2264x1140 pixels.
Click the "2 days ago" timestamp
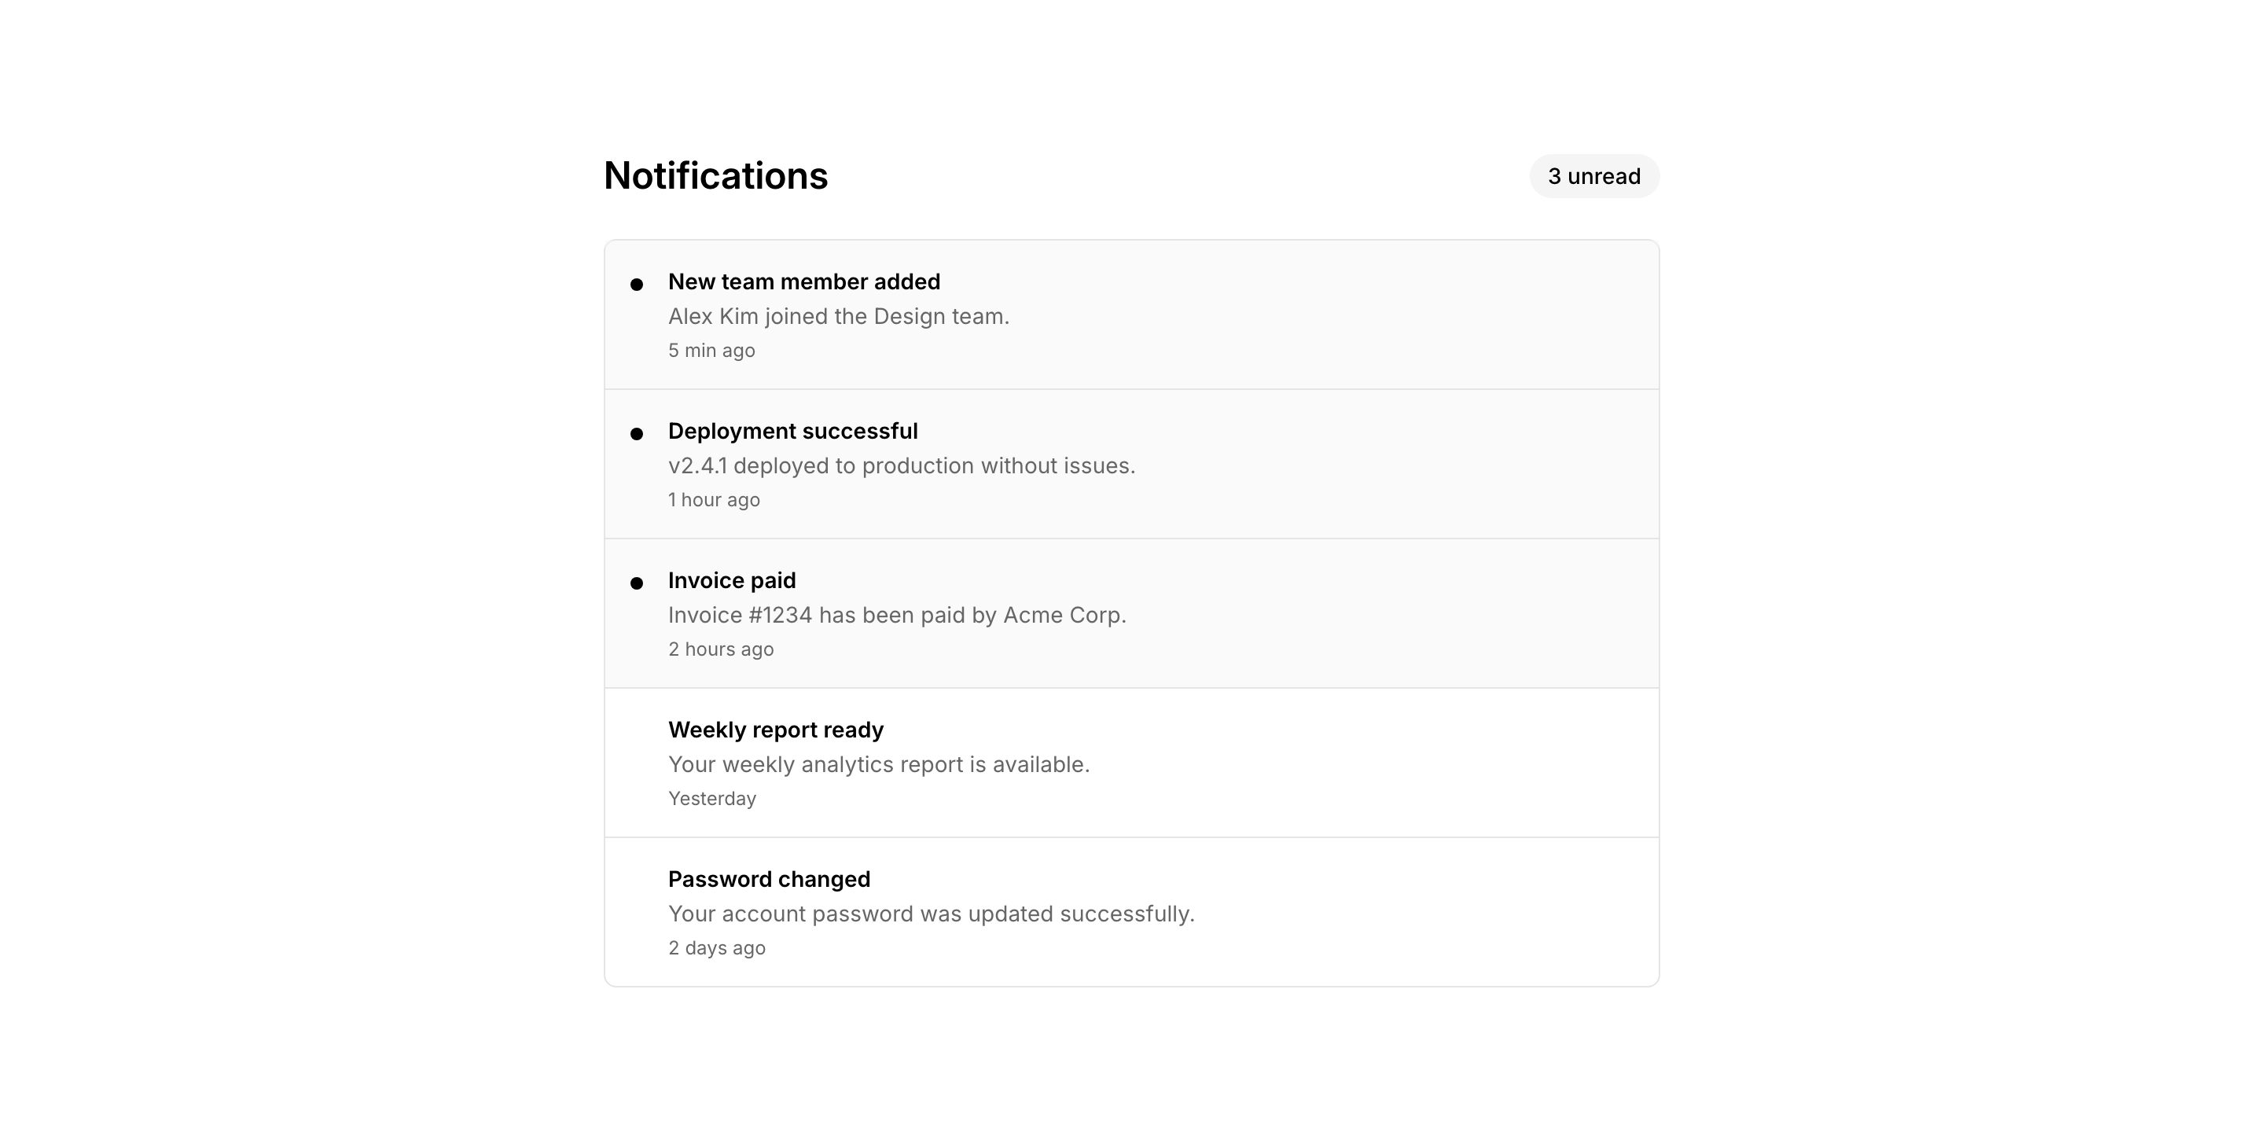(716, 948)
